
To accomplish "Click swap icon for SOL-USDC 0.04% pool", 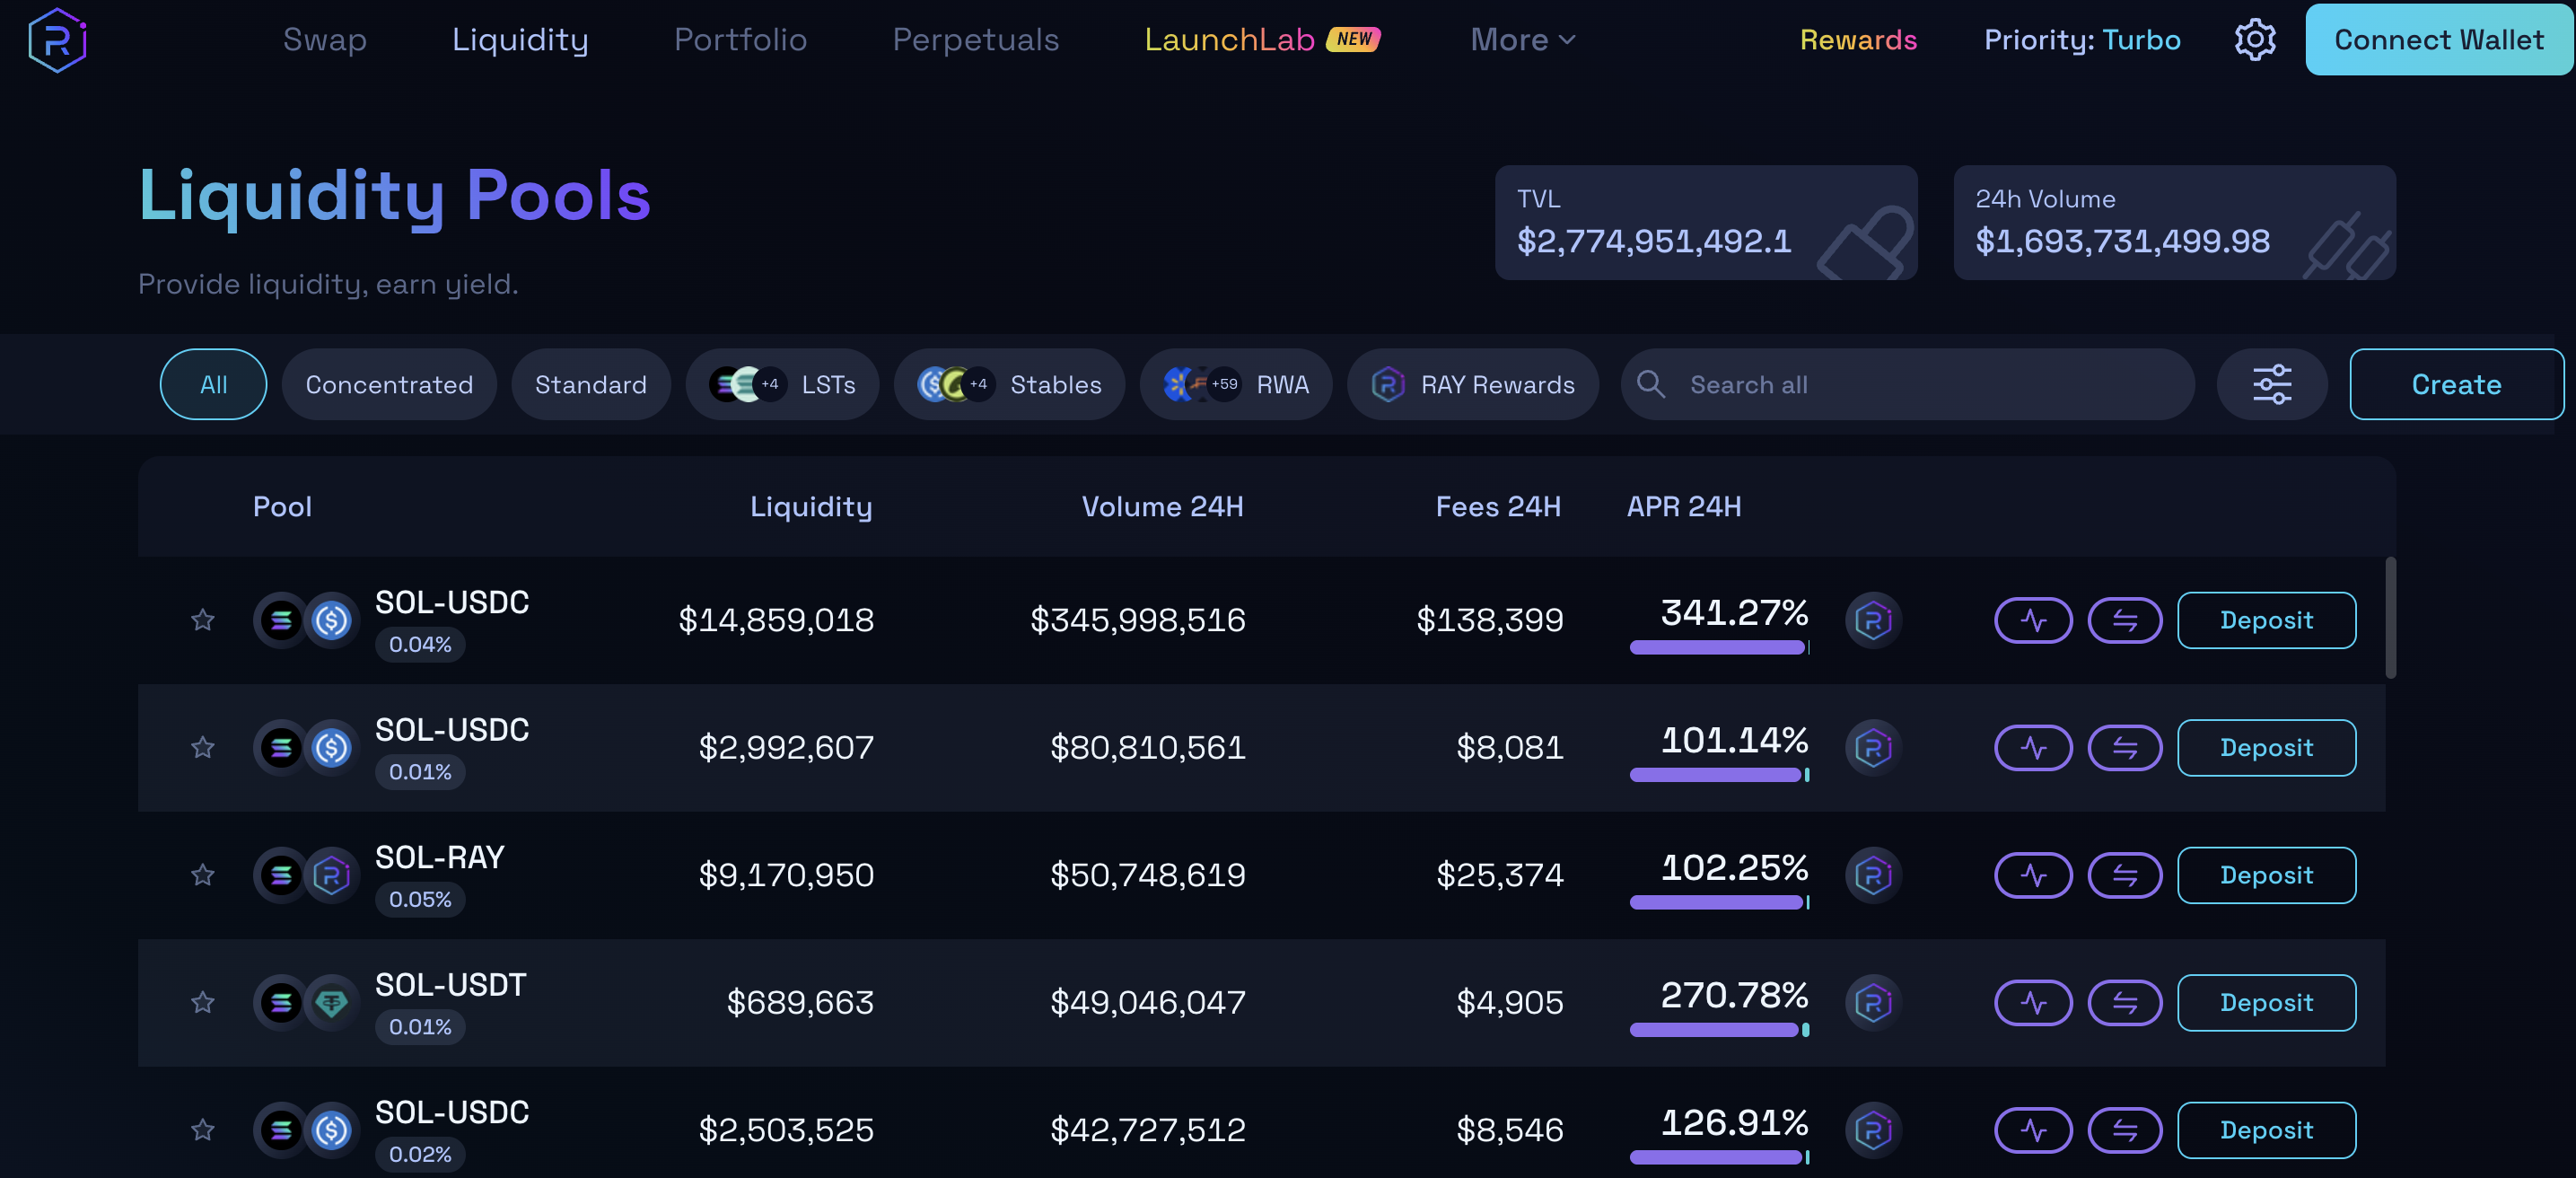I will [x=2125, y=620].
